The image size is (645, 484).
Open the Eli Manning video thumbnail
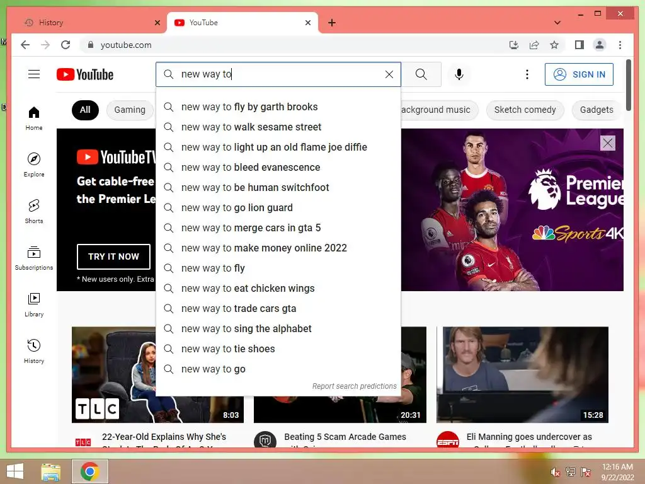coord(522,374)
